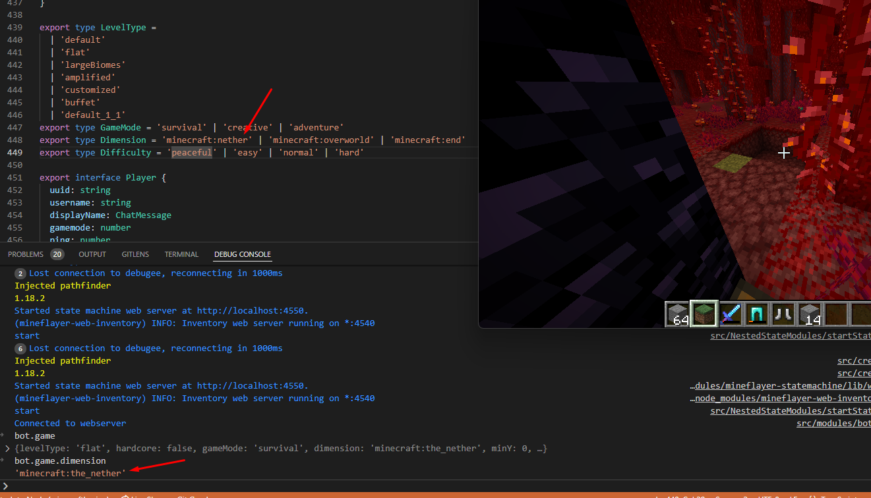The height and width of the screenshot is (498, 871).
Task: Switch to the OUTPUT tab
Action: click(x=92, y=254)
